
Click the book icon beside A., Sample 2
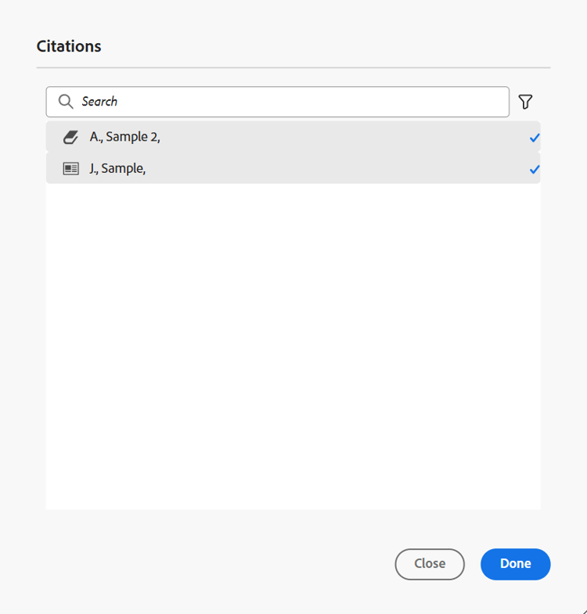(70, 137)
